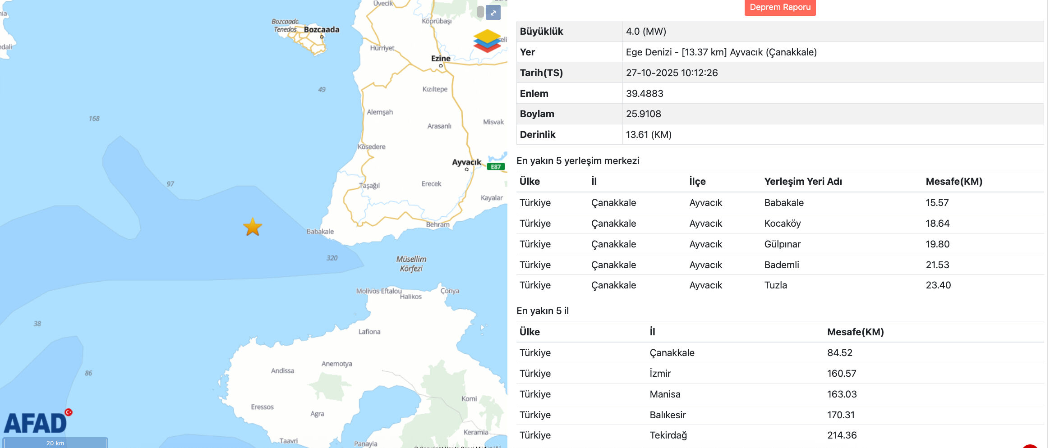The height and width of the screenshot is (448, 1050).
Task: Click the Yerleşim Yeri Adı column header
Action: pyautogui.click(x=803, y=182)
